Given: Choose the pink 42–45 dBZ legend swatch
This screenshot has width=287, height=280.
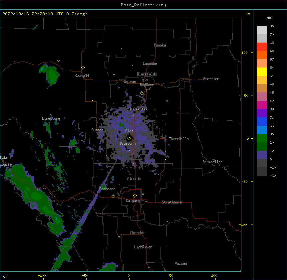Looking at the screenshot, I should [x=262, y=97].
